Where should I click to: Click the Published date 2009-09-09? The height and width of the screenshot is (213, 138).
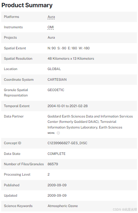click(x=57, y=185)
